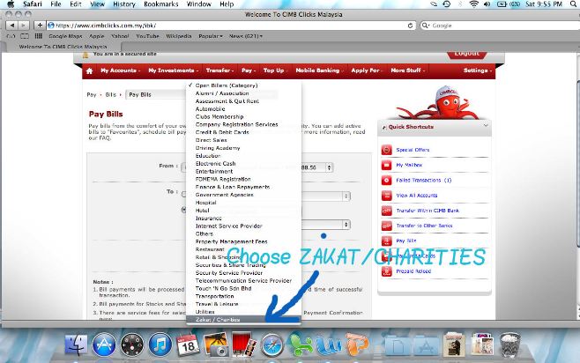Click the Special Offers shortcut icon
Viewport: 580px width, 363px height.
click(387, 150)
